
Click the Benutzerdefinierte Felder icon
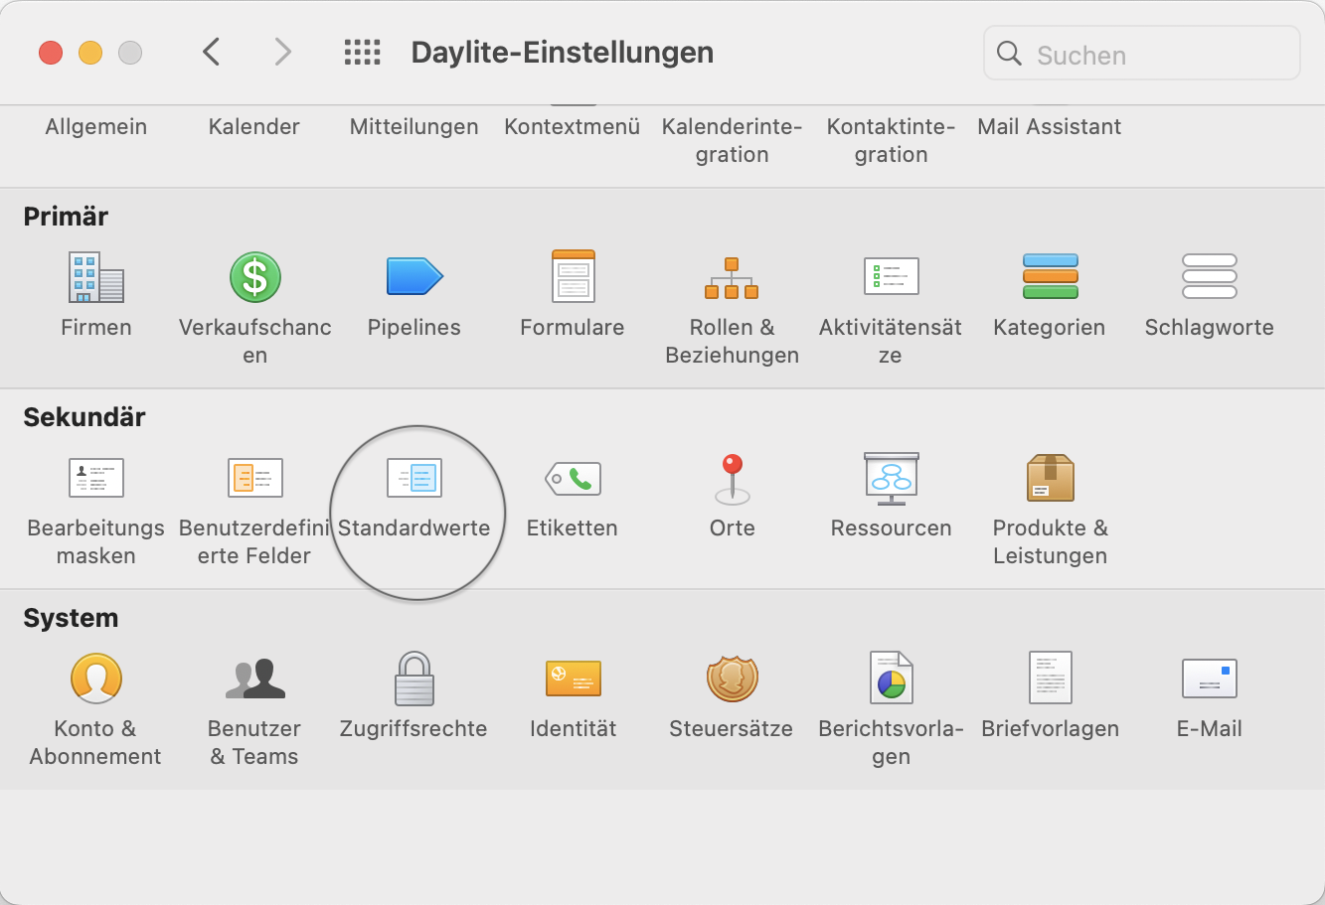coord(254,478)
